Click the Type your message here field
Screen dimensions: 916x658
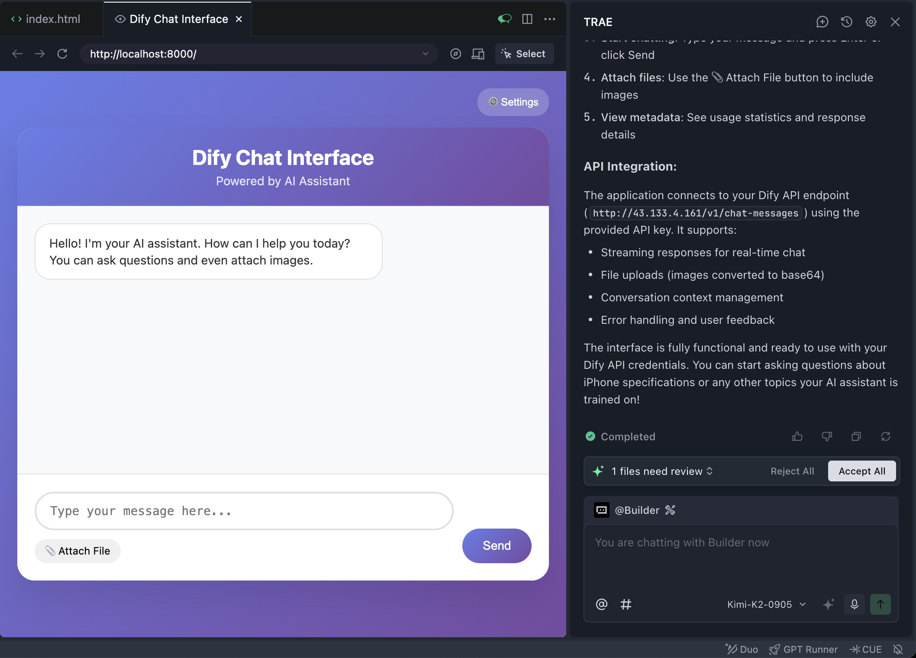point(244,511)
